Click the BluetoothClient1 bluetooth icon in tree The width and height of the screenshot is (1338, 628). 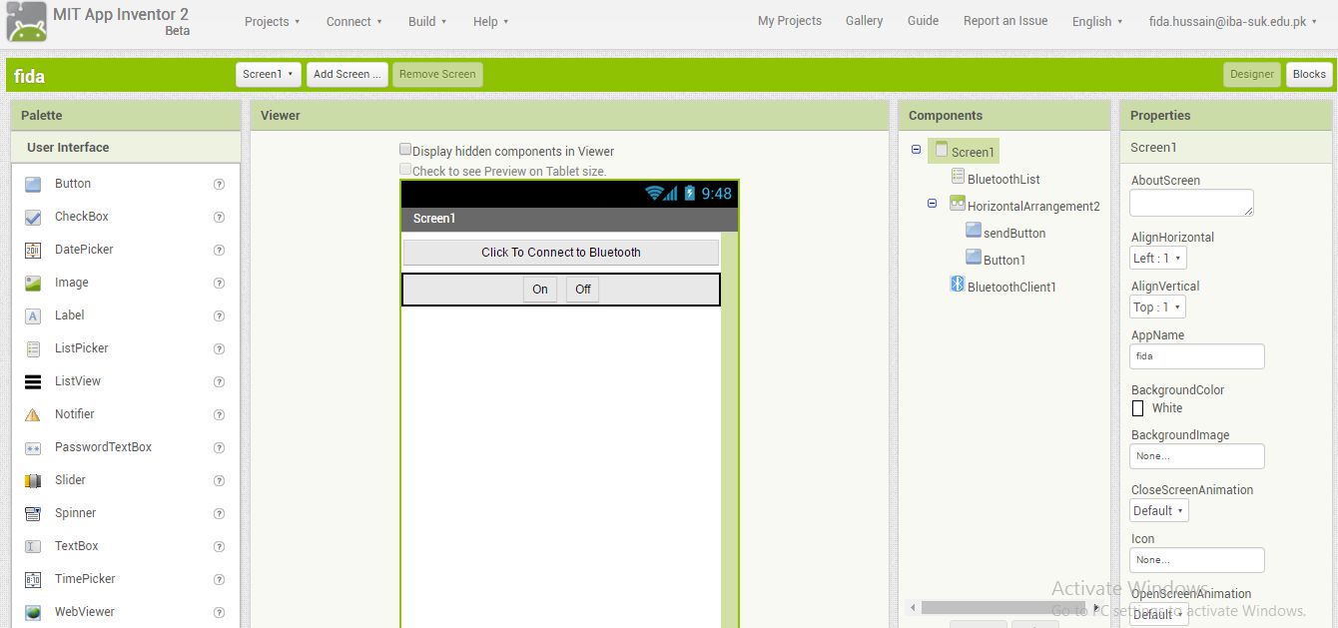(957, 285)
